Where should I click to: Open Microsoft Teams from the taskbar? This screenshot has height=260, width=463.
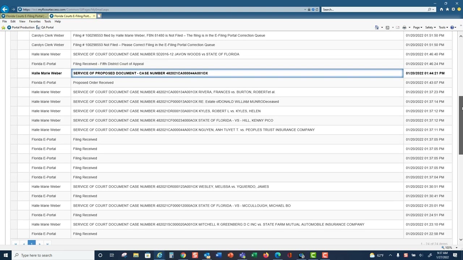point(242,255)
